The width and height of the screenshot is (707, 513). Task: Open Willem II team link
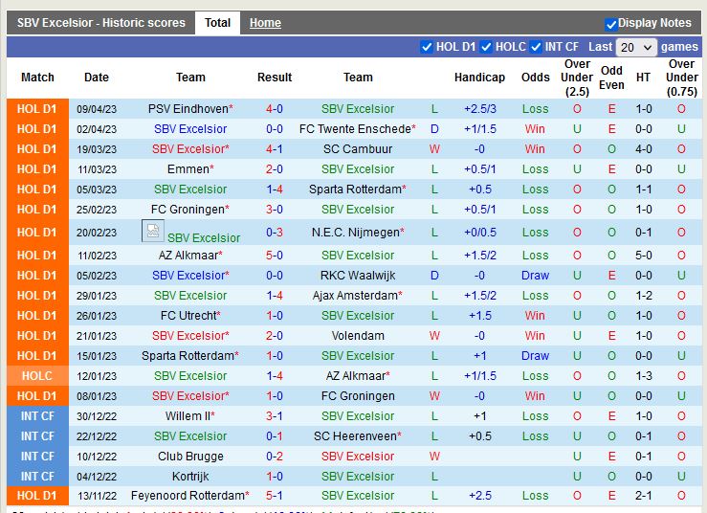190,416
